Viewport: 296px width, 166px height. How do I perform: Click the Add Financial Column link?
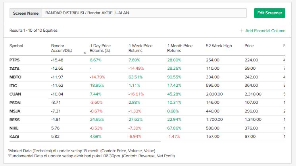click(x=265, y=31)
